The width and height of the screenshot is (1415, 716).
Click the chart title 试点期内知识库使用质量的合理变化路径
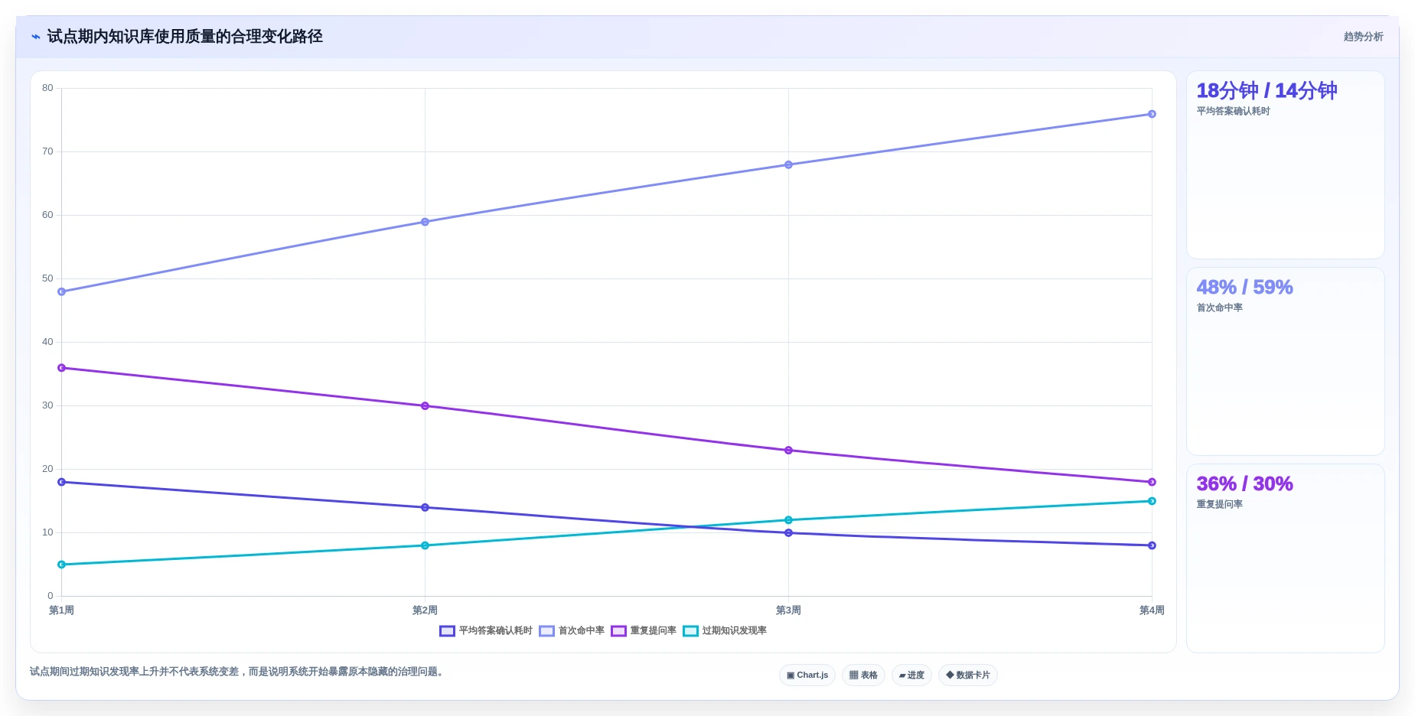[185, 37]
